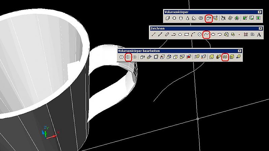This screenshot has width=269, height=151.
Task: Click the Make Block icon
Action: [x=233, y=34]
